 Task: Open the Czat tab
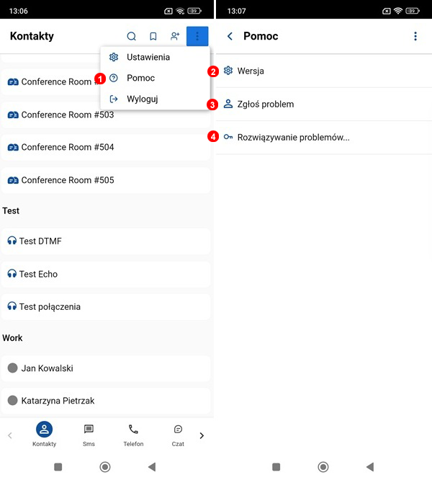(178, 435)
